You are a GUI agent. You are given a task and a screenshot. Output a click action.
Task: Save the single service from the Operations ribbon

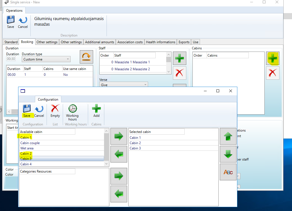(x=10, y=22)
